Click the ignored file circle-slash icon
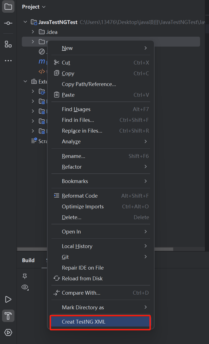This screenshot has width=209, height=344. 42,52
